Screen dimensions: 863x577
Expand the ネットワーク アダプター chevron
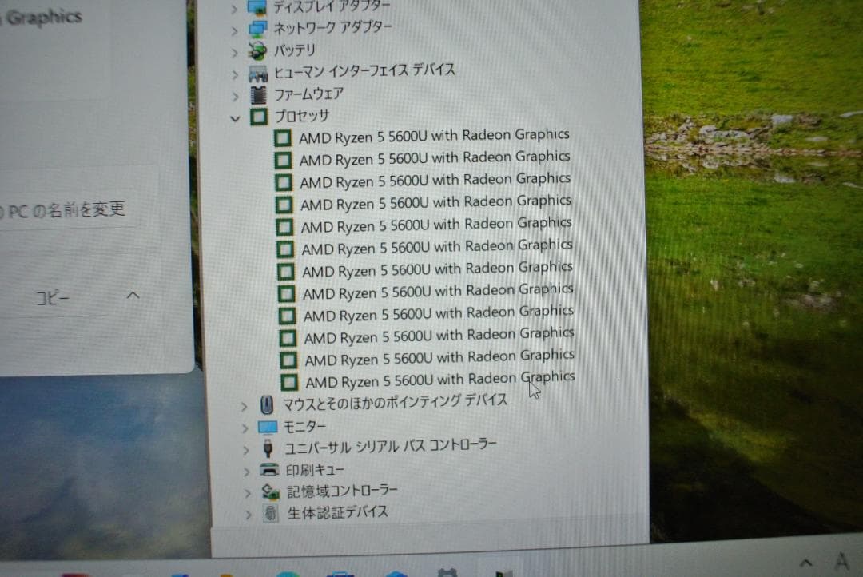click(233, 27)
